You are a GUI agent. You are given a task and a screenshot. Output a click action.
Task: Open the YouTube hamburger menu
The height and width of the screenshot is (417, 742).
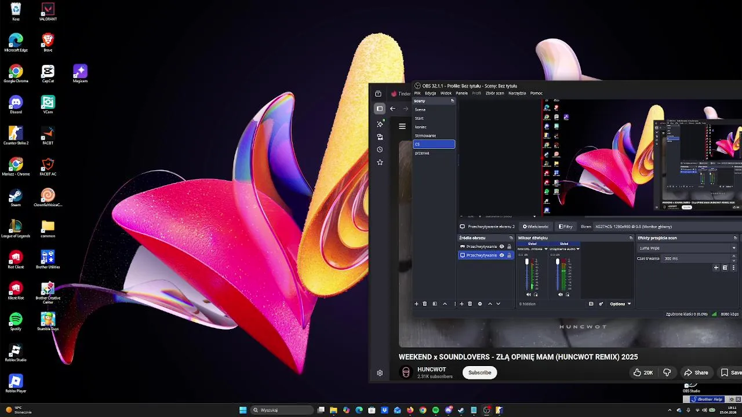tap(402, 126)
